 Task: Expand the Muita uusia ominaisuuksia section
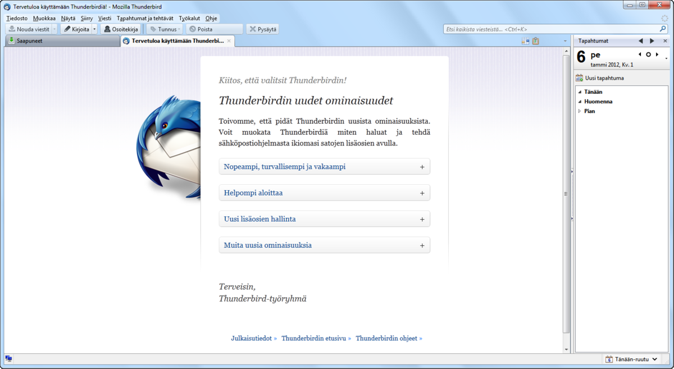click(x=325, y=245)
